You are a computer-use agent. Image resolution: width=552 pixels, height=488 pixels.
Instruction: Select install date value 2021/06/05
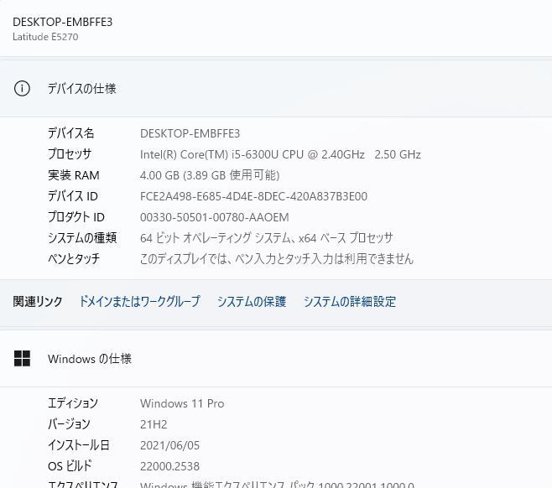click(x=169, y=445)
